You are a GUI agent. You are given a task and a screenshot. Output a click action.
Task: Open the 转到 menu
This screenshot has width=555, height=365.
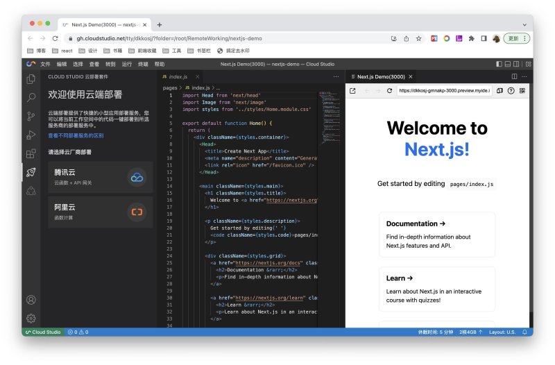click(110, 64)
